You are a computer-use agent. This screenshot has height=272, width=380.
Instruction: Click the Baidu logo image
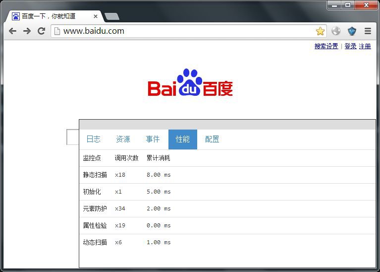(x=190, y=83)
